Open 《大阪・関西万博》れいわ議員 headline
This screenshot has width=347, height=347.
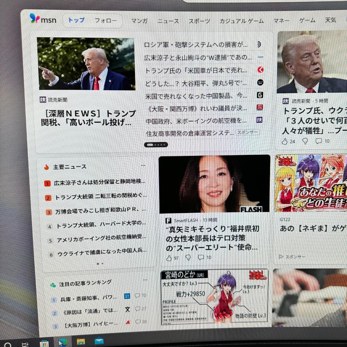click(197, 109)
